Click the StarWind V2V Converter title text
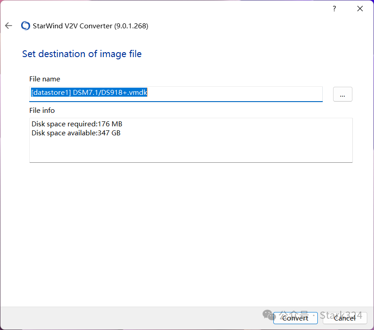This screenshot has height=330, width=374. (x=90, y=26)
